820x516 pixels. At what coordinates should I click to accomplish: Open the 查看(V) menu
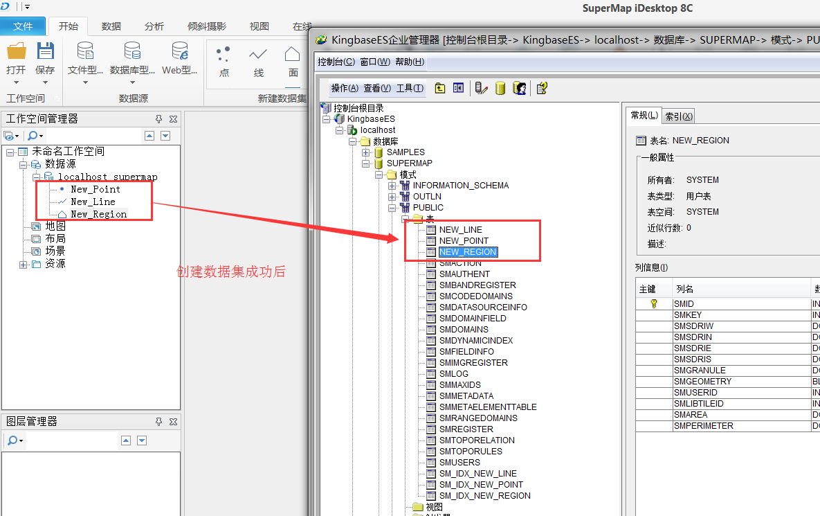(x=377, y=88)
